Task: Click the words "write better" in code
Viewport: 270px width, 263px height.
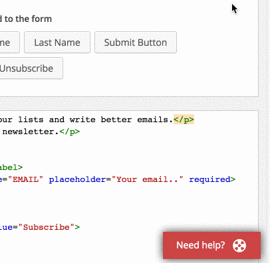Action: tap(100, 120)
